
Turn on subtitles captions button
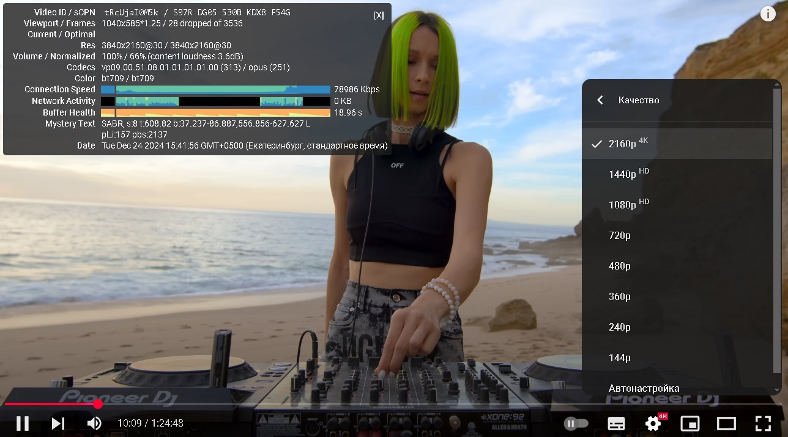616,423
